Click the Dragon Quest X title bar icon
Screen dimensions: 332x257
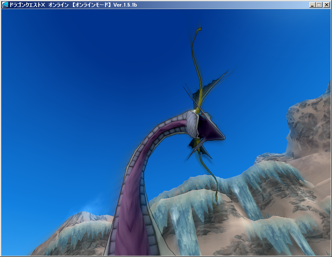pos(5,5)
